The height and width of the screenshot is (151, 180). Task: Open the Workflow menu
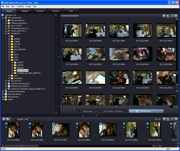20,6
